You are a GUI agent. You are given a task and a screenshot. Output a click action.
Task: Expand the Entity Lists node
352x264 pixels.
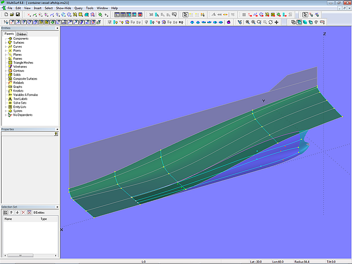6,107
